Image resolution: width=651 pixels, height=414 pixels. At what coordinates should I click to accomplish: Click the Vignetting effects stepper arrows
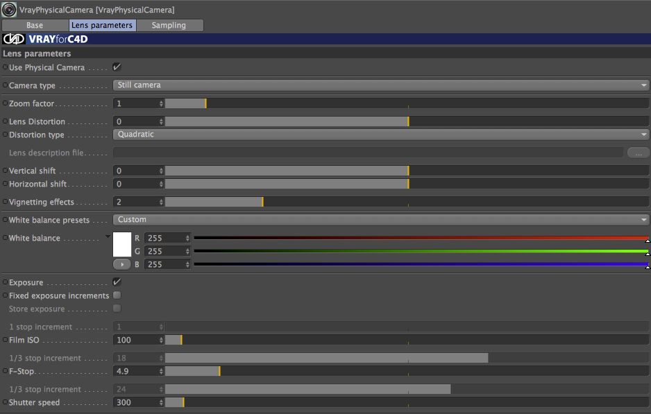(x=161, y=202)
